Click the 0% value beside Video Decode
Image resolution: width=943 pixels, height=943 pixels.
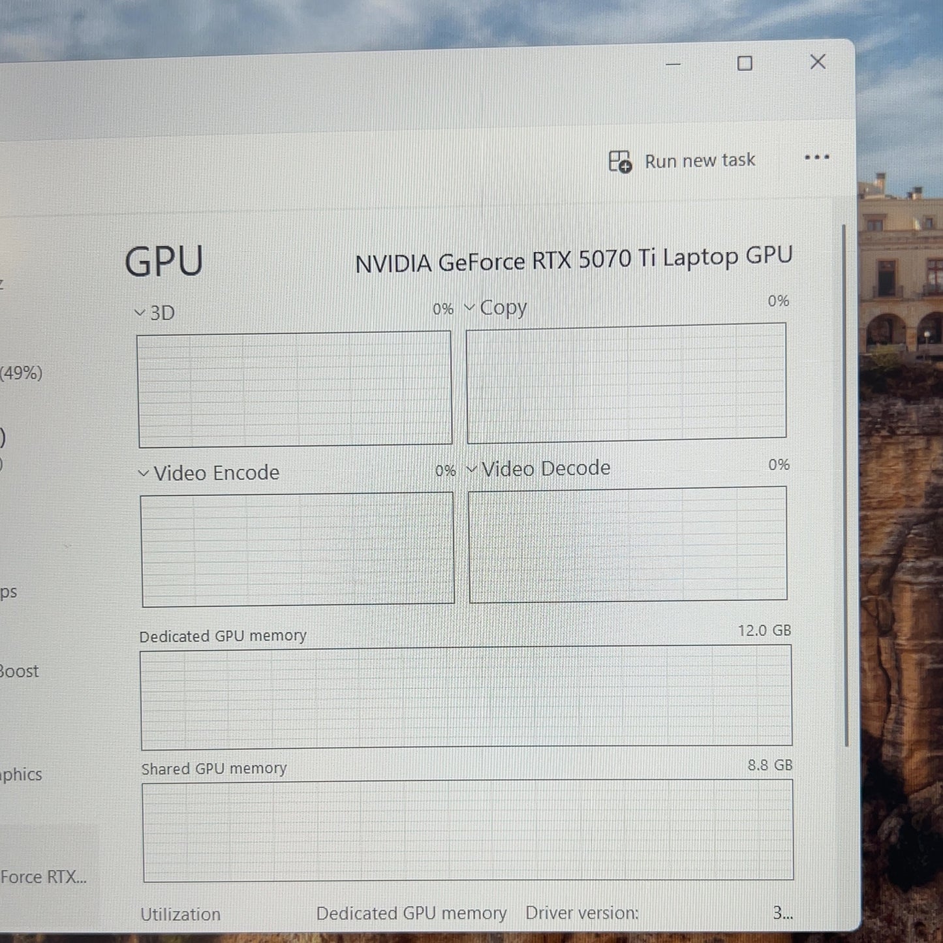pyautogui.click(x=779, y=465)
